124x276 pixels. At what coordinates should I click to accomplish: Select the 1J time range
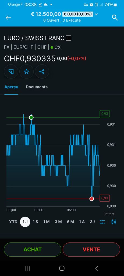click(25, 222)
